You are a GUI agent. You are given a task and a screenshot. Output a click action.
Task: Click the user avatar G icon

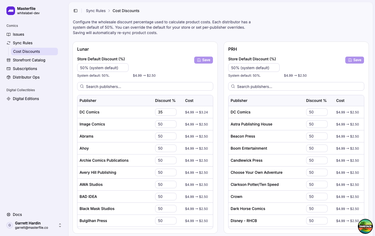click(10, 225)
